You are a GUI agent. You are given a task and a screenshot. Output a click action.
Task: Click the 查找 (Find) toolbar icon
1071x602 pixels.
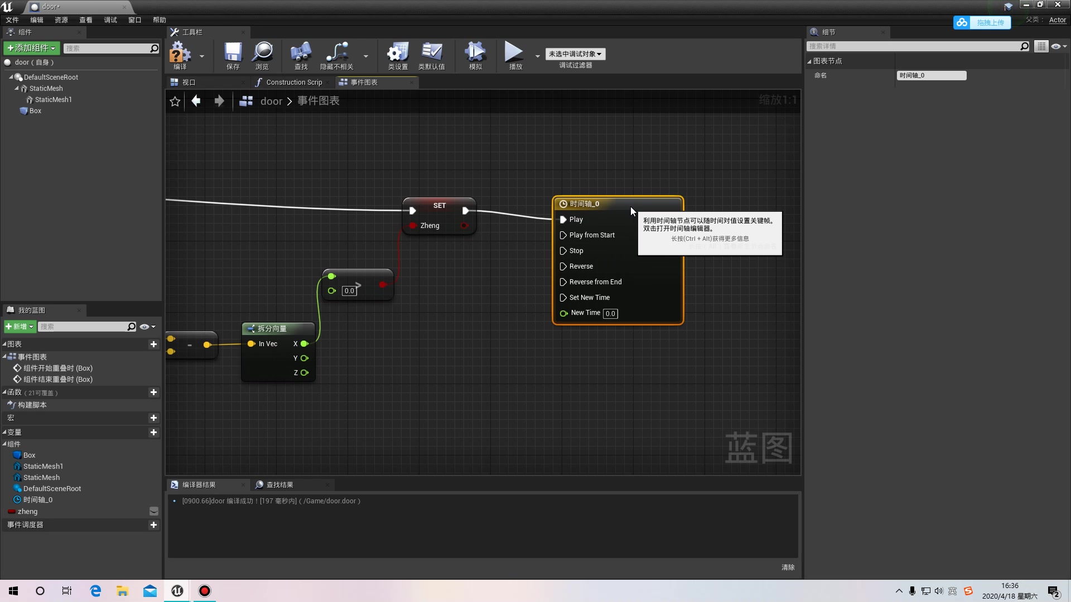click(301, 55)
